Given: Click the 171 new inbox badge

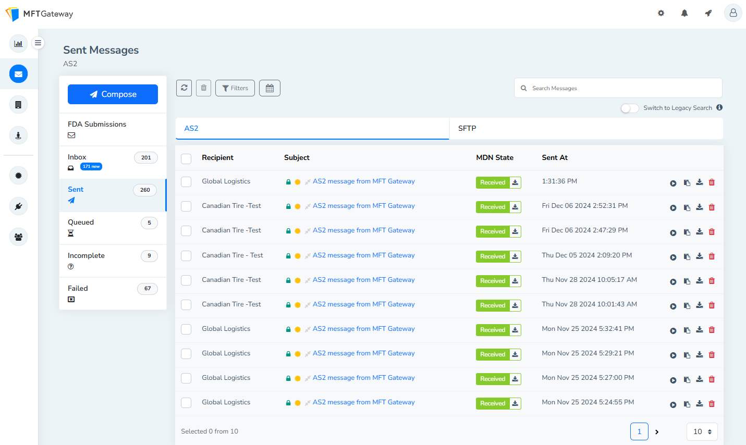Looking at the screenshot, I should 91,167.
